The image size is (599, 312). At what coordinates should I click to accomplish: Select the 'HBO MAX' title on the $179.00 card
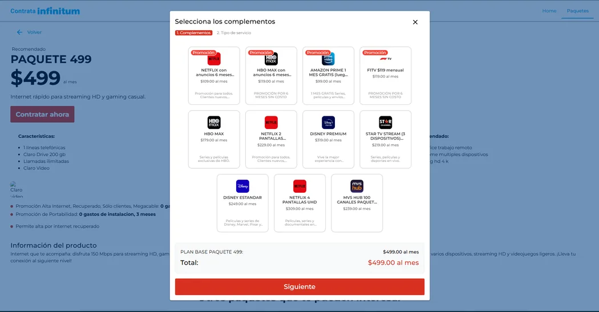pos(214,134)
